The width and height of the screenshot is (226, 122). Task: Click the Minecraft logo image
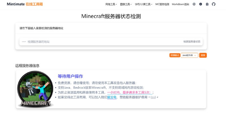point(35,89)
